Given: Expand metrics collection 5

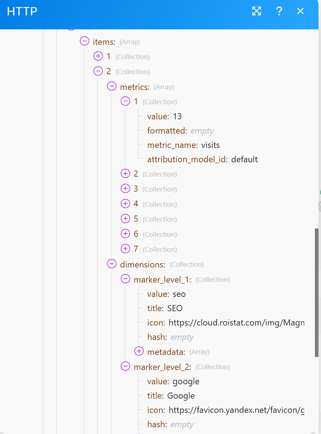Looking at the screenshot, I should 125,219.
